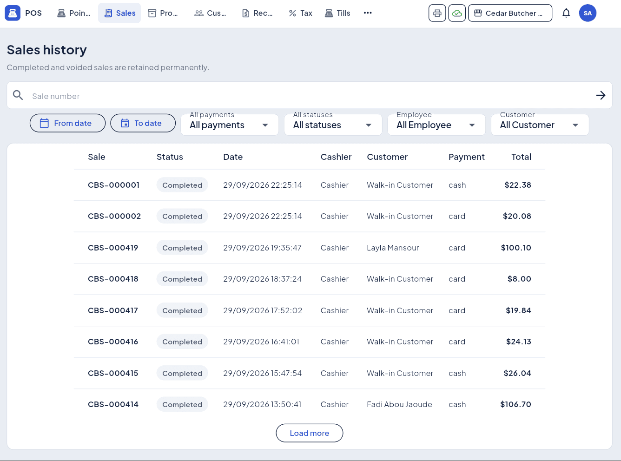This screenshot has height=461, width=621.
Task: Focus the Sale number search field
Action: (x=309, y=96)
